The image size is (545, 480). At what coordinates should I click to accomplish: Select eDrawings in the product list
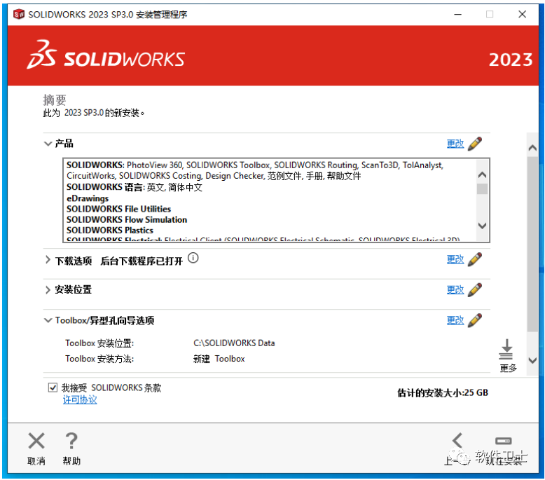click(x=88, y=198)
